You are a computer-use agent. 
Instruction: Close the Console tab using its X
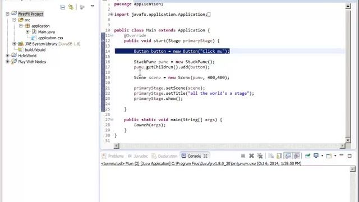click(x=205, y=156)
